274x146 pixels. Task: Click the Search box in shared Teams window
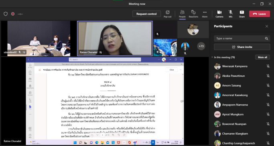(105, 59)
